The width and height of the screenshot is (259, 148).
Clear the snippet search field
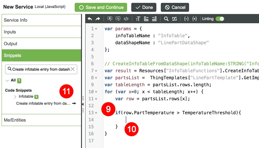coord(73,69)
